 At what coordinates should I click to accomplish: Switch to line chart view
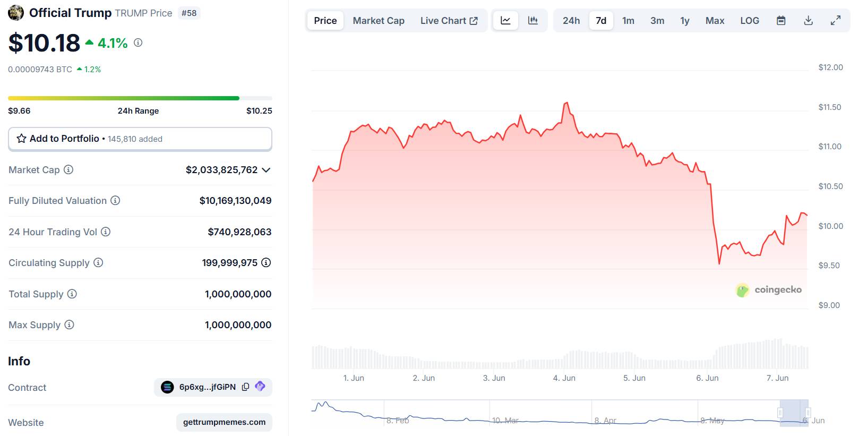tap(505, 21)
